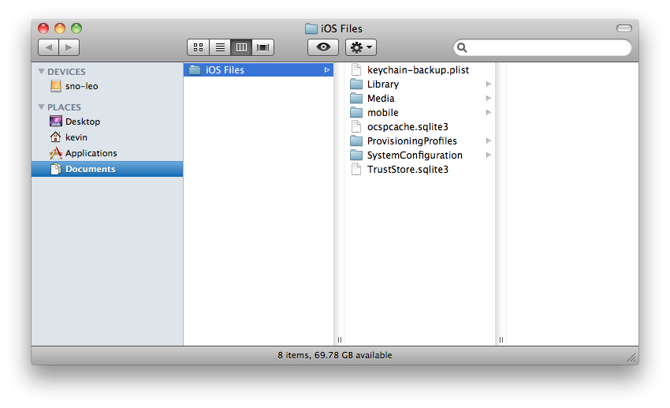Click the second column resize handle
Image resolution: width=670 pixels, height=408 pixels.
[501, 339]
